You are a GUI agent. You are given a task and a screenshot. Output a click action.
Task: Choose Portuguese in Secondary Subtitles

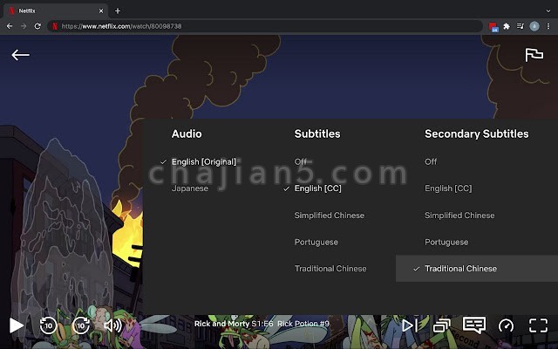pyautogui.click(x=446, y=243)
